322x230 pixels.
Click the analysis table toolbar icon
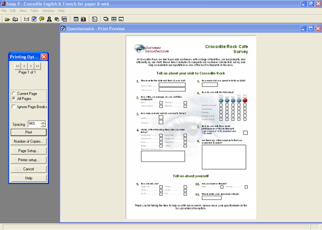[x=76, y=19]
